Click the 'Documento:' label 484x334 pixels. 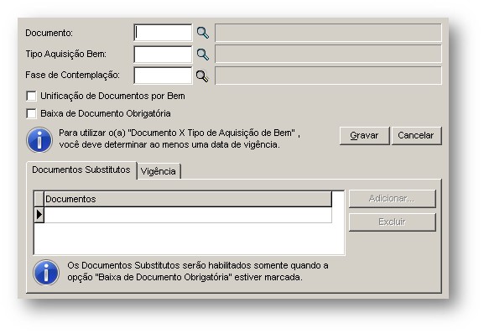click(49, 33)
